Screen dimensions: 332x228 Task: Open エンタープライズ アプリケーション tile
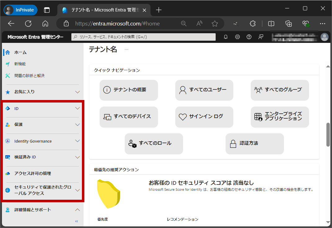[280, 117]
